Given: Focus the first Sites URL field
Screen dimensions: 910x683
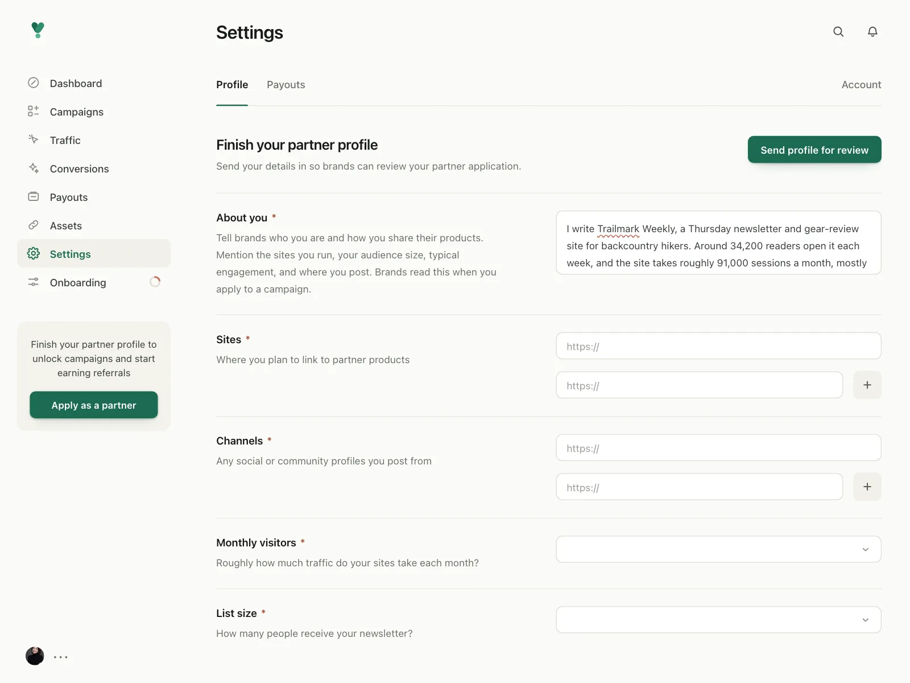Looking at the screenshot, I should (719, 346).
